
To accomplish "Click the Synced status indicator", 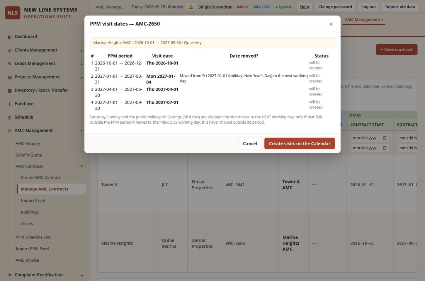I will (x=283, y=7).
